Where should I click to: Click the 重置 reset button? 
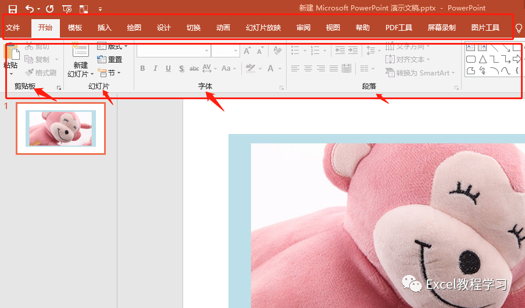click(109, 60)
